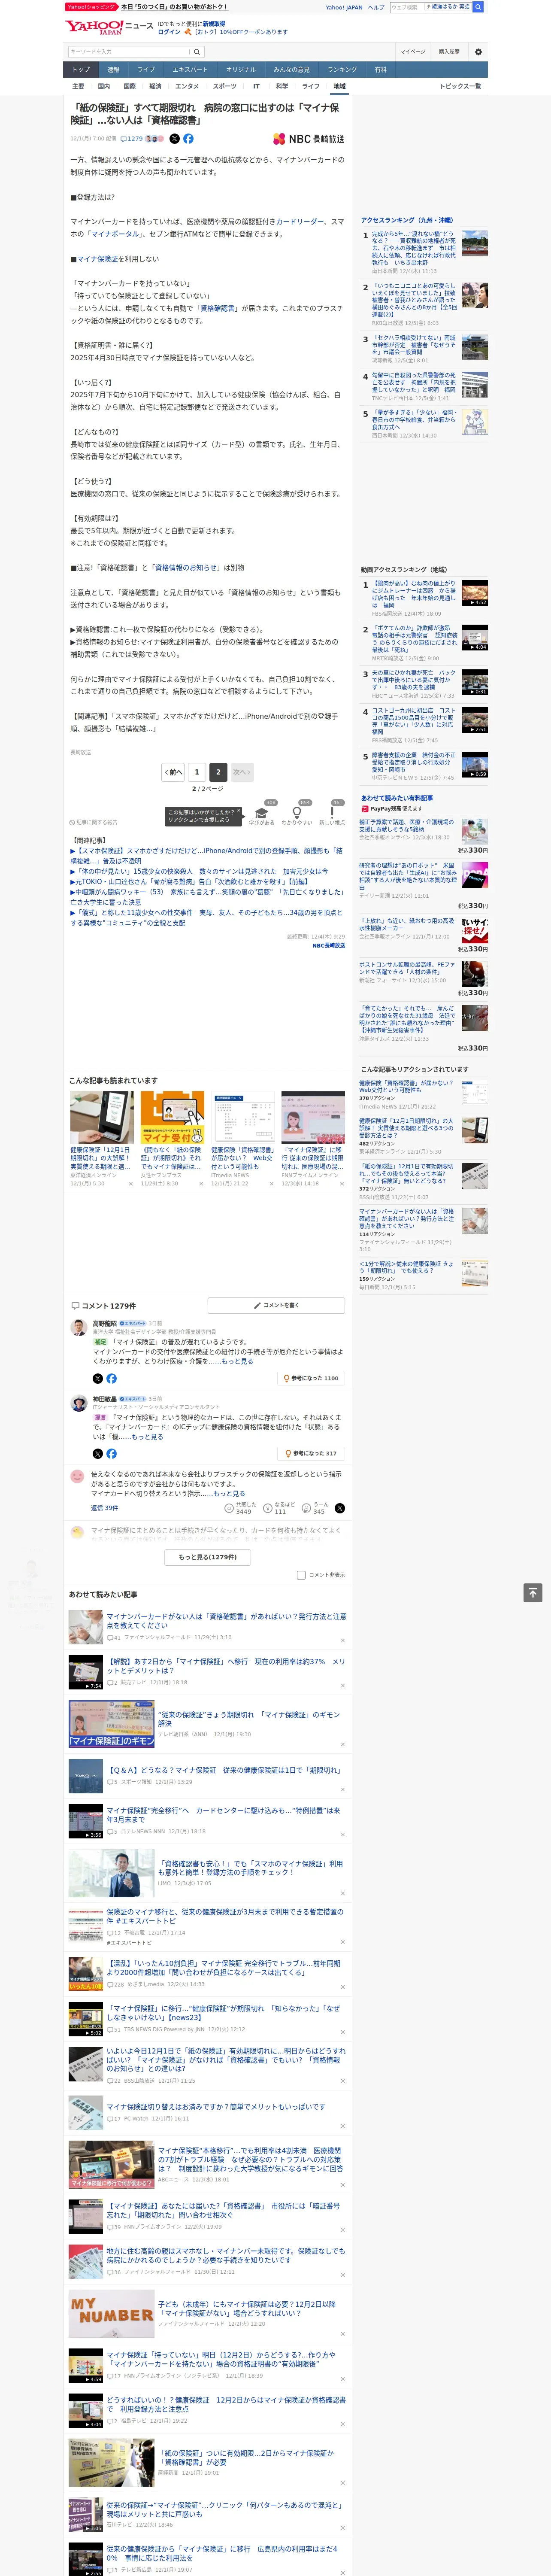Select the 速報 tab
The width and height of the screenshot is (551, 2576).
[x=113, y=70]
